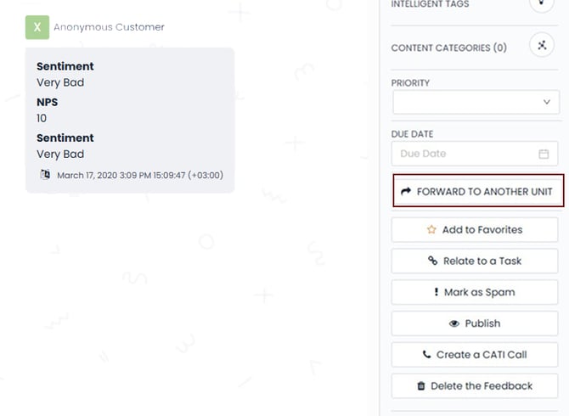Open the Priority dropdown
The height and width of the screenshot is (416, 569).
point(476,102)
